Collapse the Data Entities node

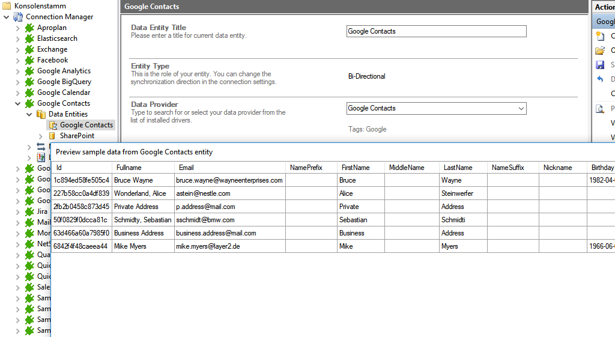pyautogui.click(x=29, y=114)
